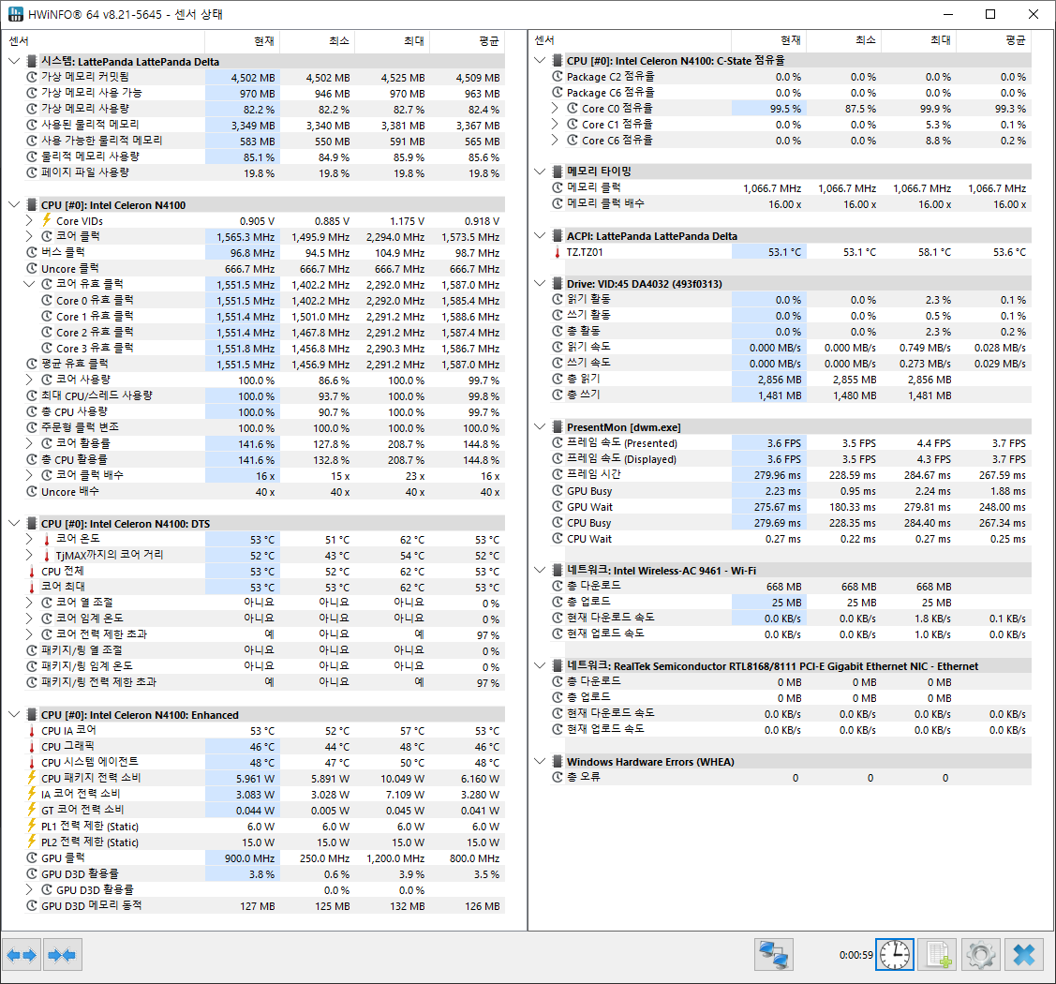
Task: Expand the 코어 사용량 row
Action: [x=29, y=380]
